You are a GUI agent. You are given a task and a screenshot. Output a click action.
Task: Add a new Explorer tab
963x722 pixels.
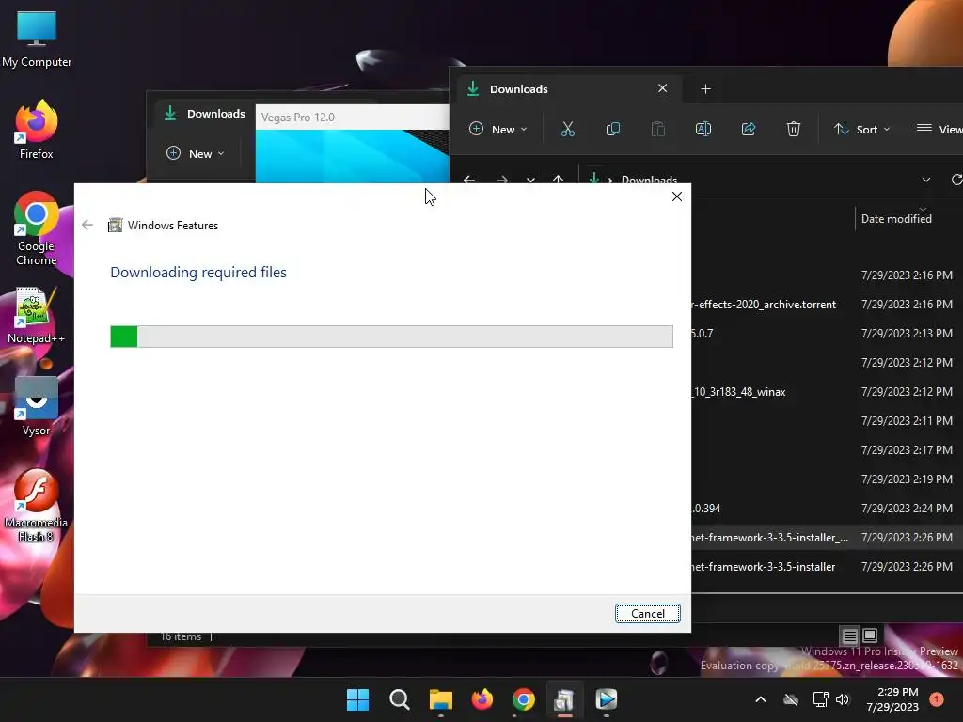705,89
